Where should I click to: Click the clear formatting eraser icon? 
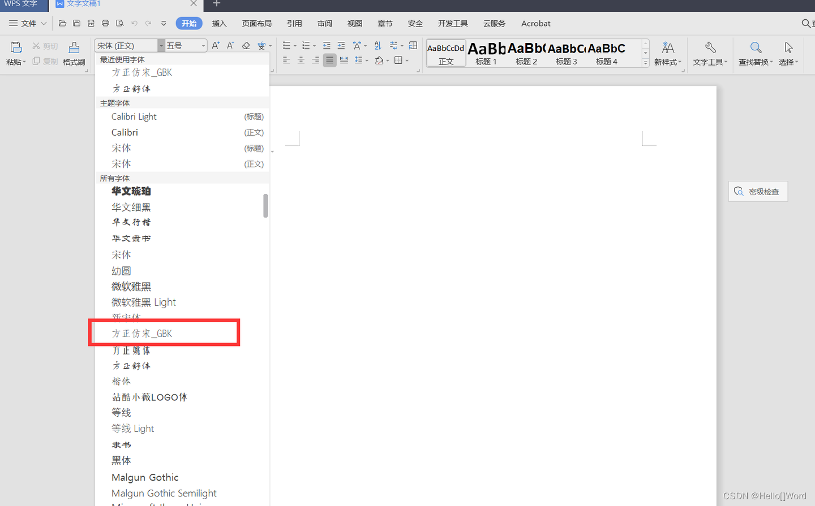246,45
